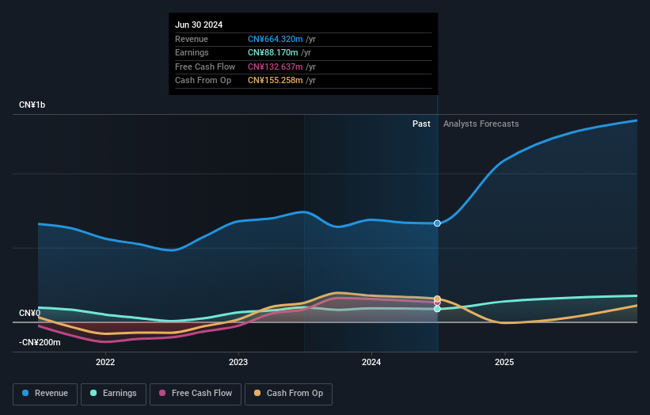Click the Cash From Op value CN¥155.258m

276,81
